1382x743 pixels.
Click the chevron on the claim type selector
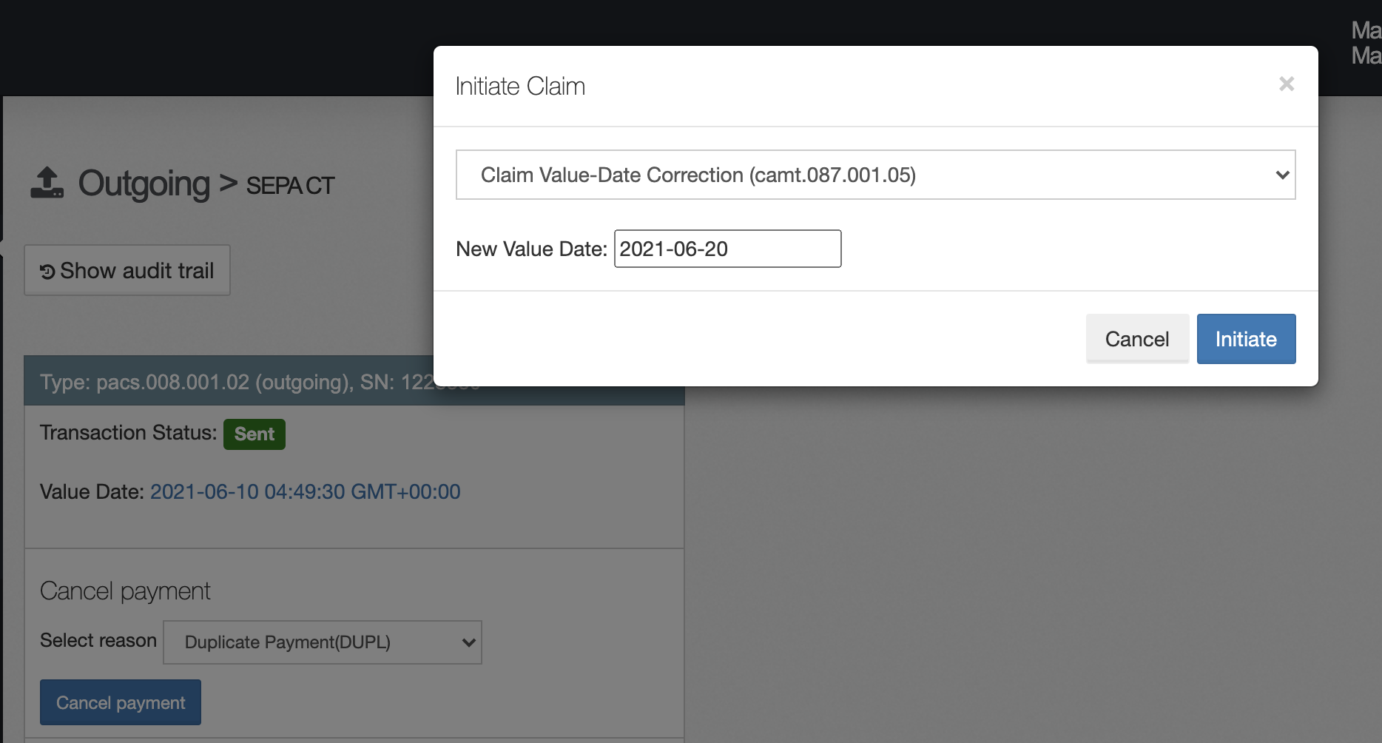[1281, 175]
